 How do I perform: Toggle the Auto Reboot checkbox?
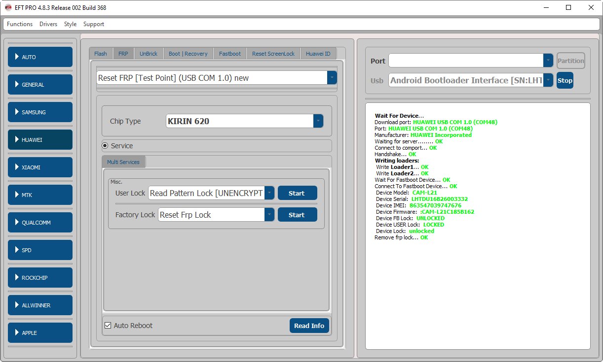point(108,326)
